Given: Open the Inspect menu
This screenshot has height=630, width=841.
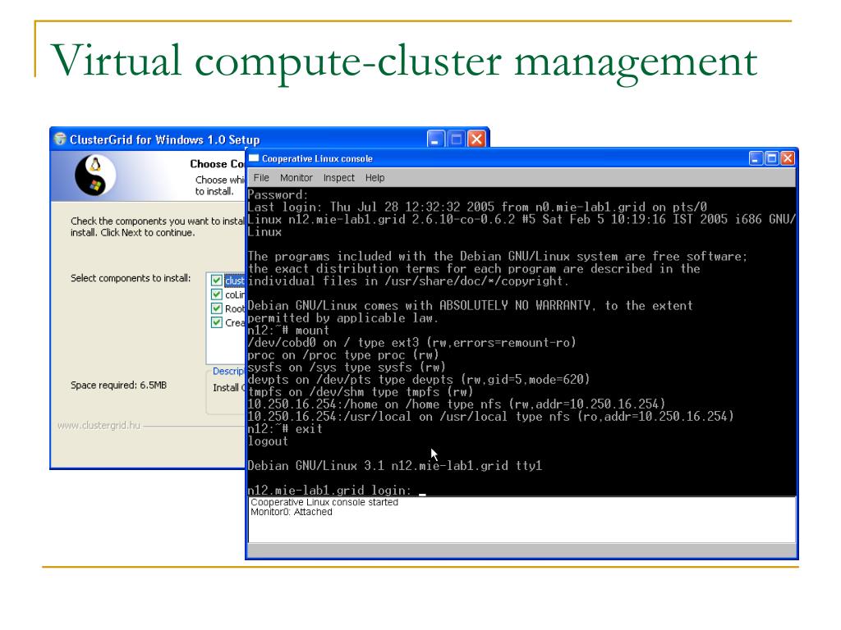Looking at the screenshot, I should (338, 178).
